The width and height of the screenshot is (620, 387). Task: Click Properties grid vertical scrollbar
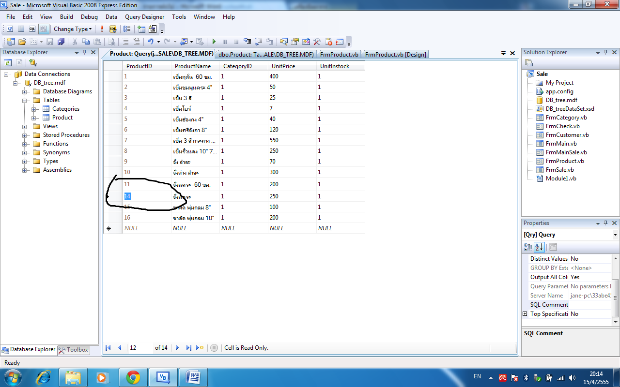click(x=615, y=290)
